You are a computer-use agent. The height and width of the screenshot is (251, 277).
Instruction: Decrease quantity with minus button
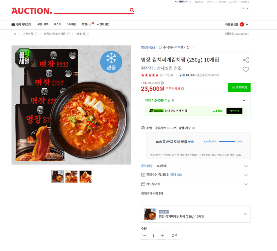145,236
